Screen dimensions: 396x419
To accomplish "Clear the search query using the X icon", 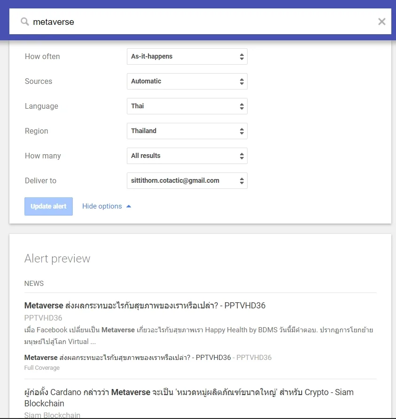I will pos(381,21).
